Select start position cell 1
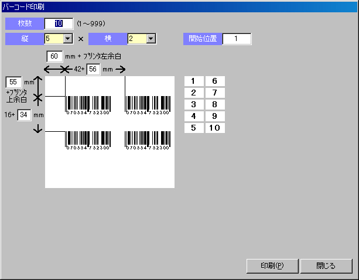 pyautogui.click(x=194, y=81)
